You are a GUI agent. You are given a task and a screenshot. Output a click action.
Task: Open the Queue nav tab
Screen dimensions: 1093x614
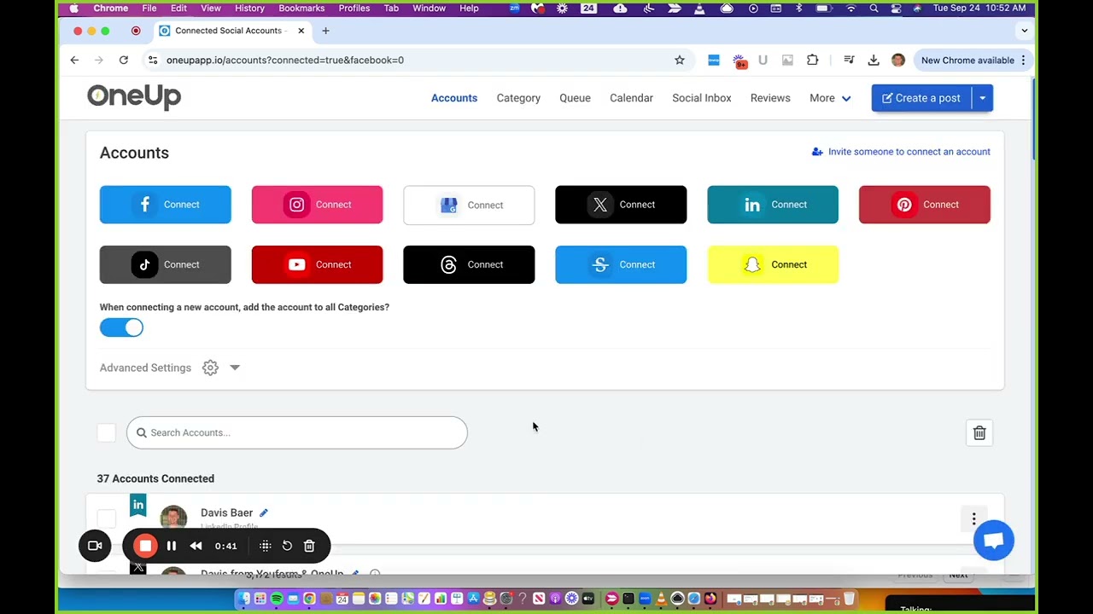(575, 98)
